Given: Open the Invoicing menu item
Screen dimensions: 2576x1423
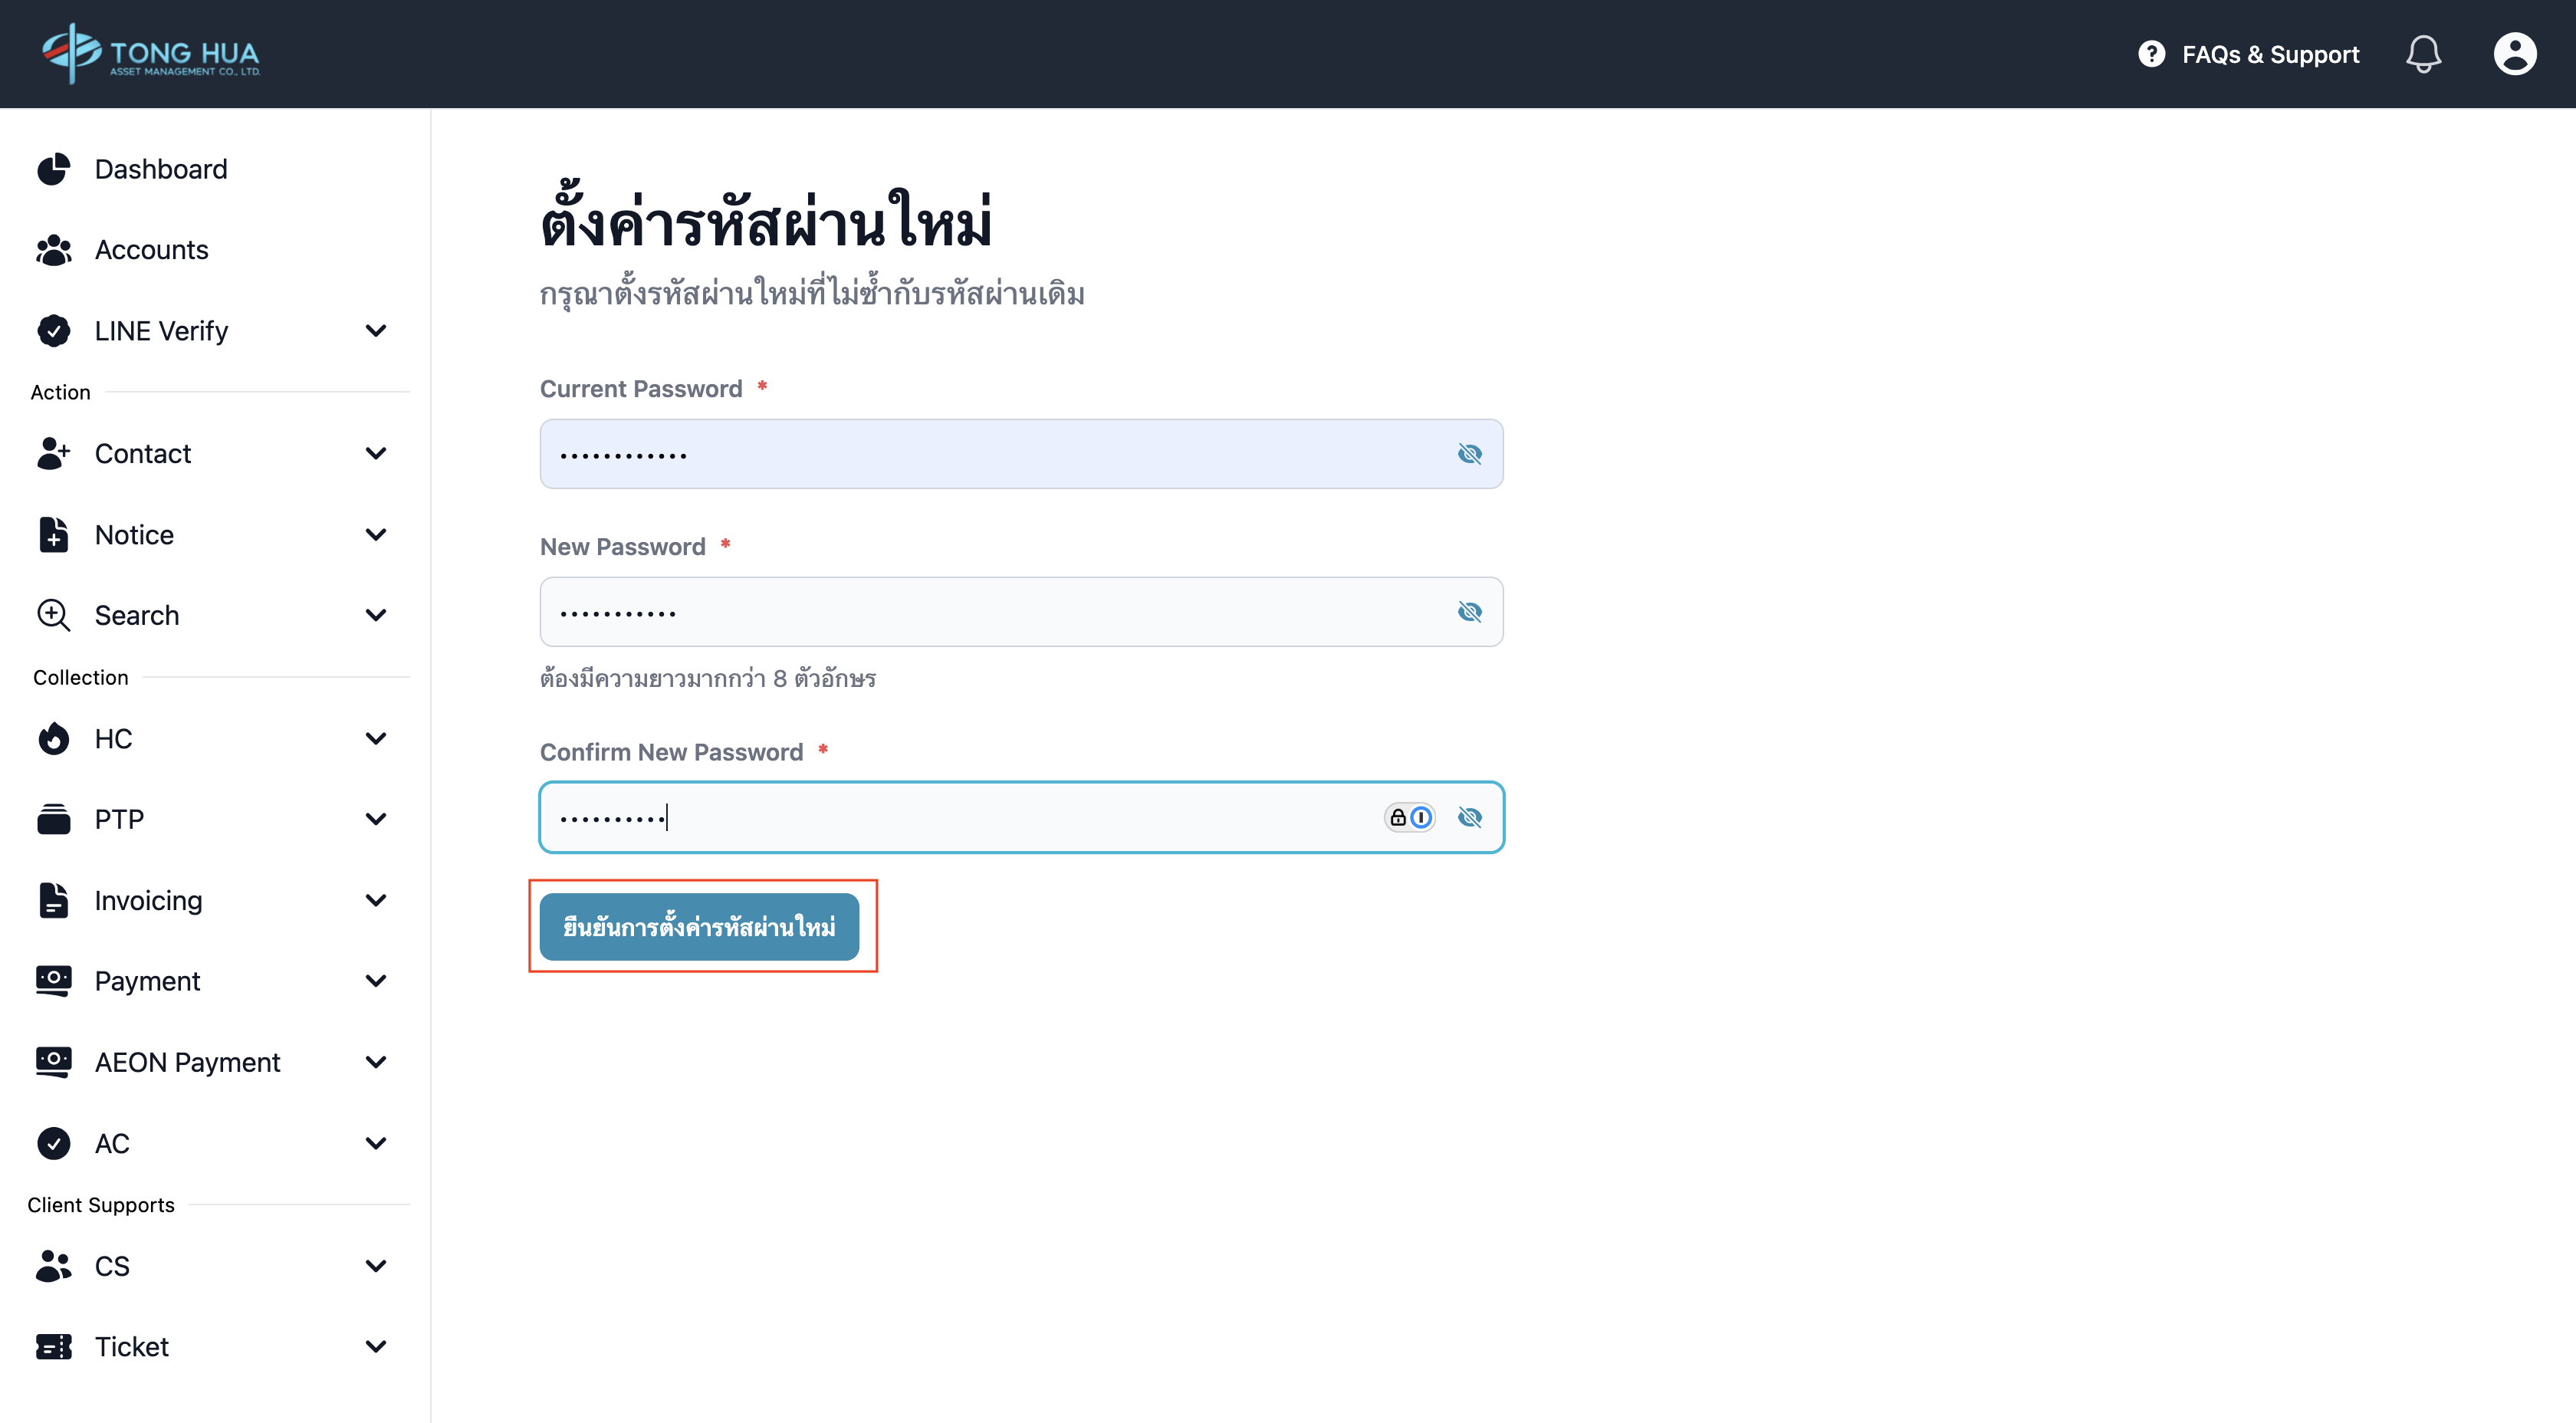Looking at the screenshot, I should (x=148, y=900).
